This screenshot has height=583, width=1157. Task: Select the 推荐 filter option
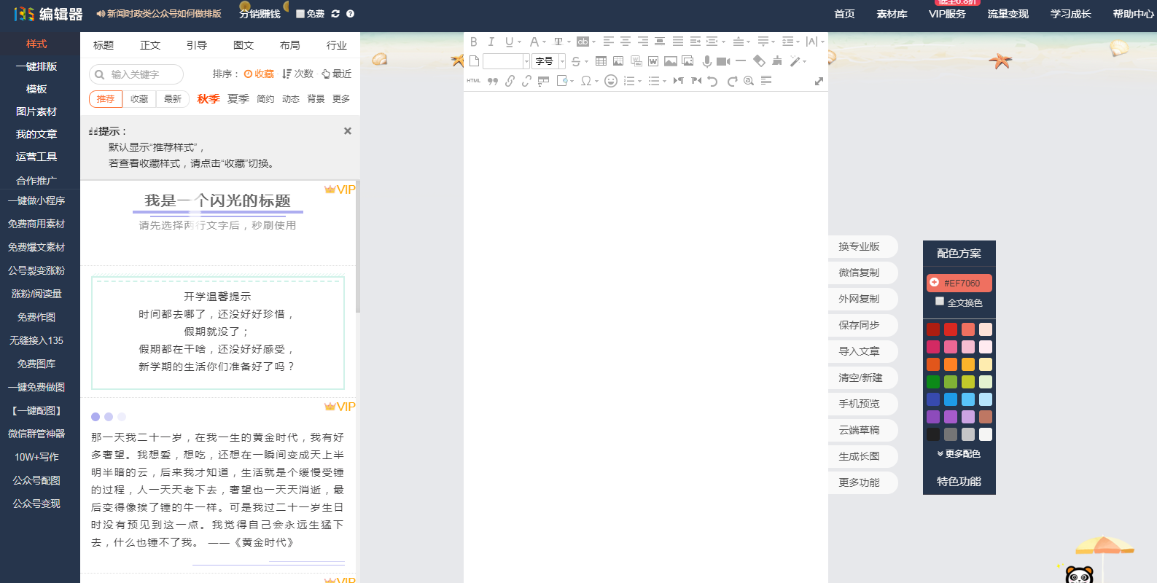(106, 99)
